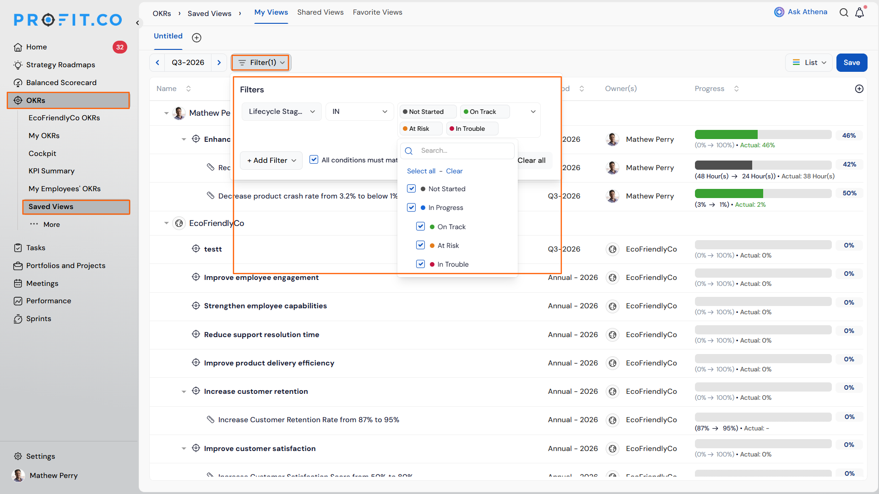Open the 32 notifications badge on Home
Viewport: 879px width, 494px height.
[x=120, y=47]
